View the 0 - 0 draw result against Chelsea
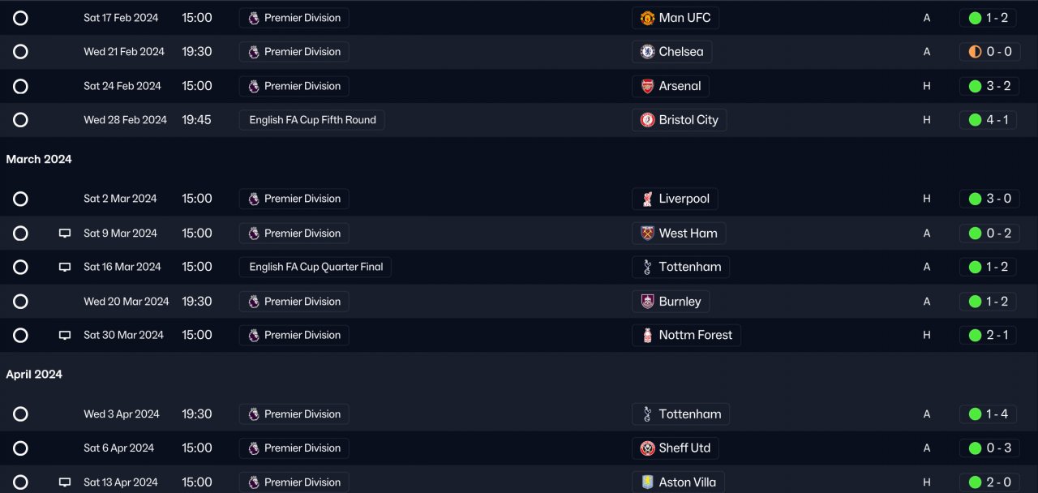 988,52
